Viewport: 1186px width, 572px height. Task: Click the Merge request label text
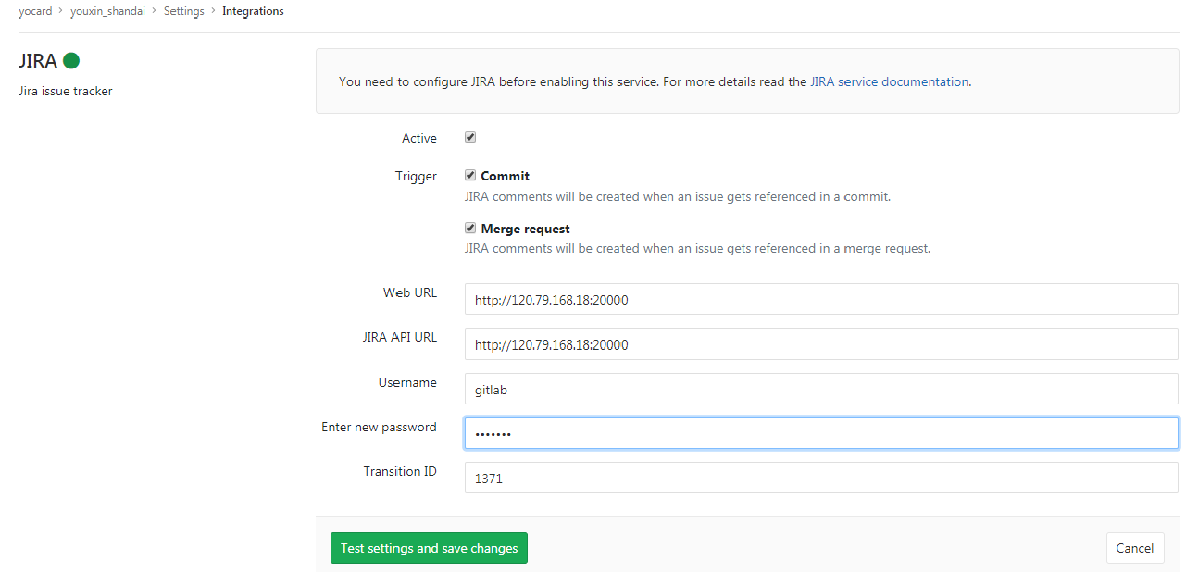click(x=525, y=228)
